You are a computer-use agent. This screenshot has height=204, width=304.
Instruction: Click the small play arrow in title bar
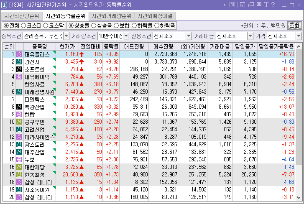(225, 5)
